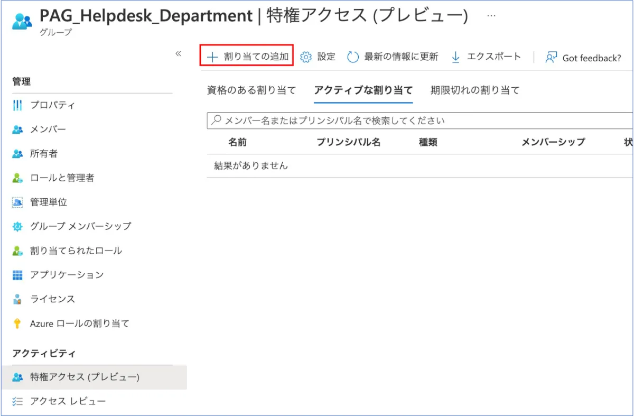Click the アクセス レビュー checklist icon
The height and width of the screenshot is (416, 634).
(x=17, y=402)
